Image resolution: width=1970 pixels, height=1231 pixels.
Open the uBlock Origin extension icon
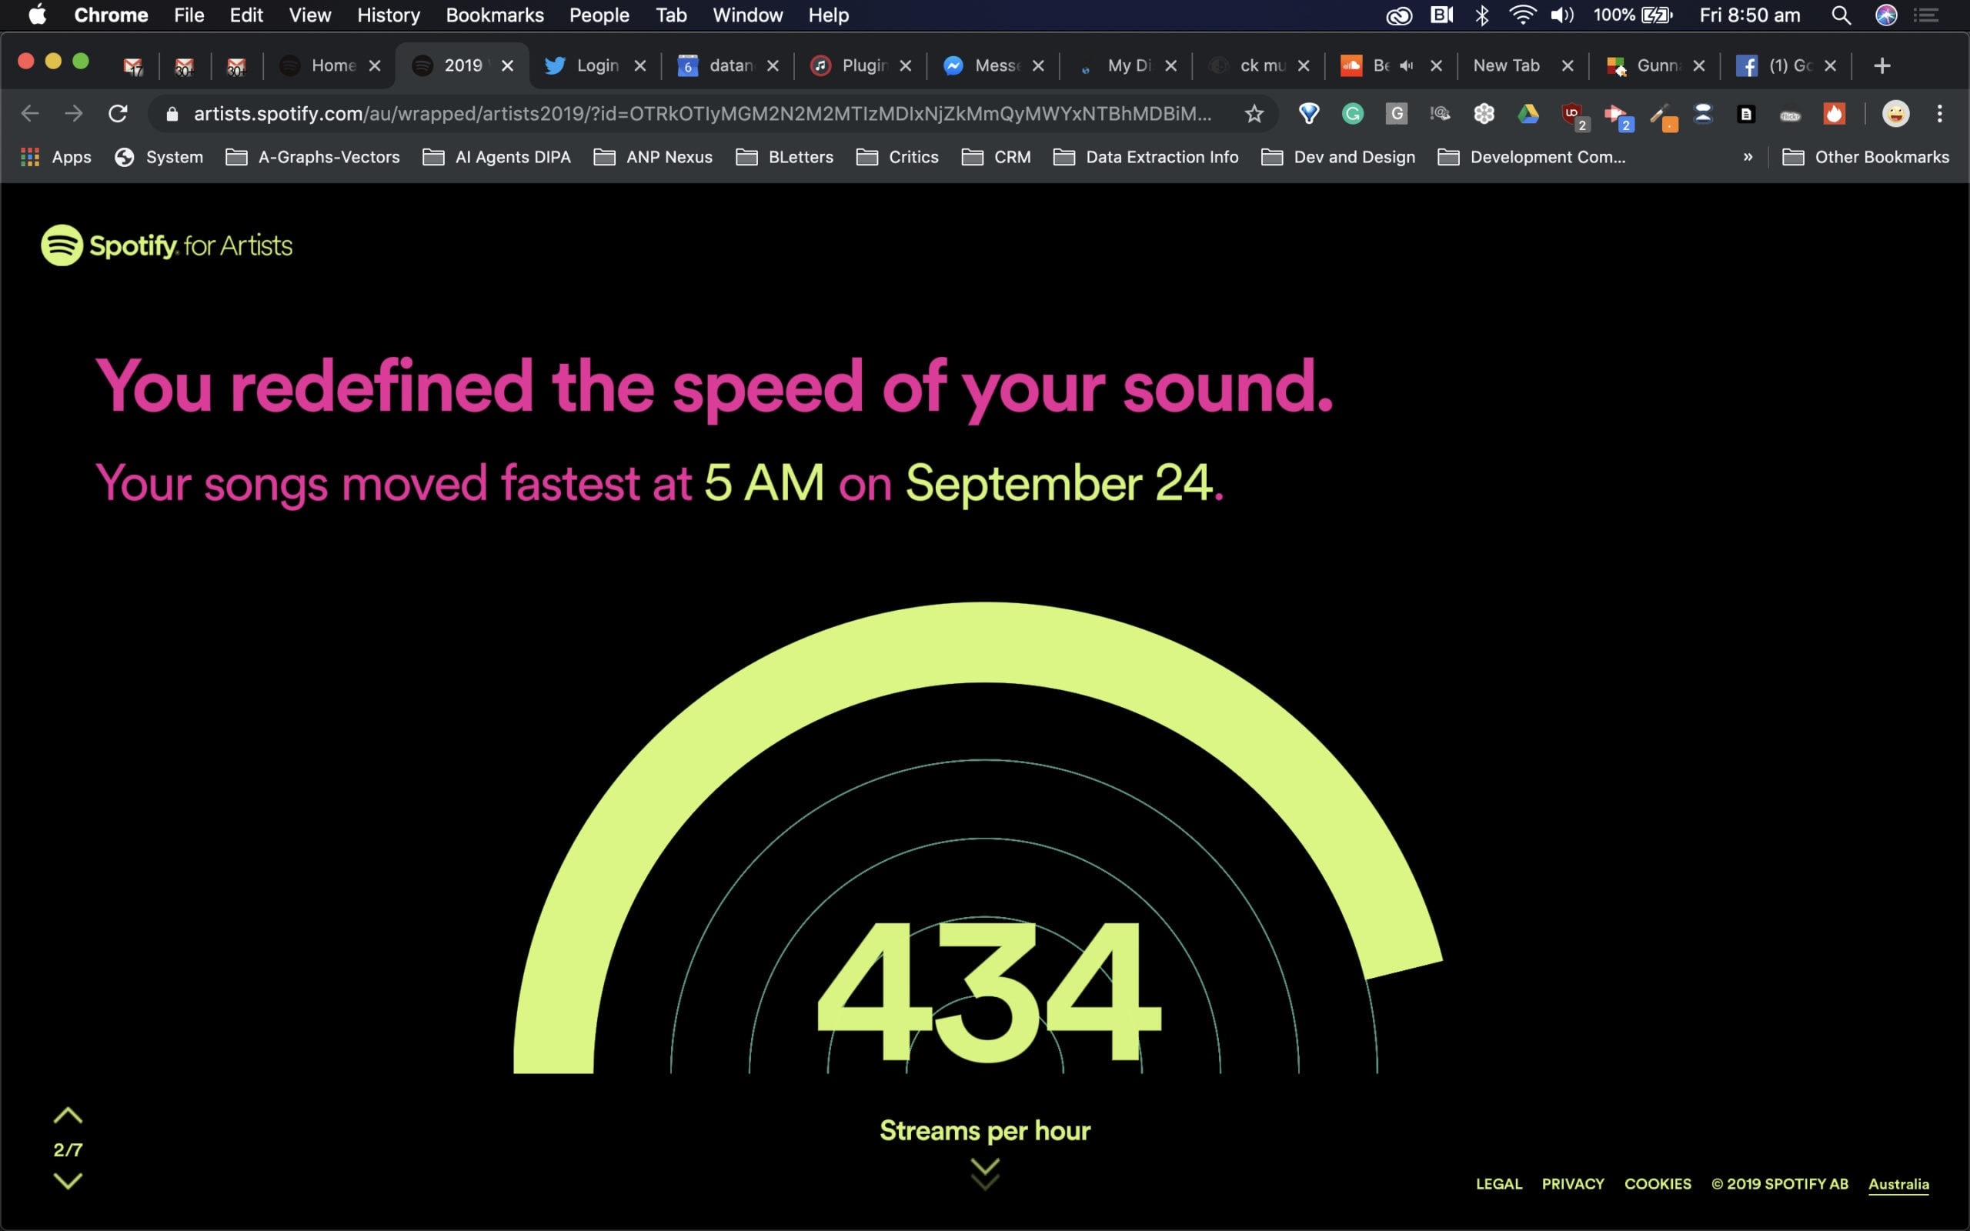[1574, 115]
